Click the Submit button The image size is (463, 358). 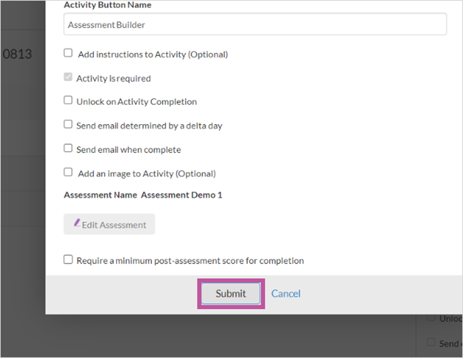tap(231, 294)
